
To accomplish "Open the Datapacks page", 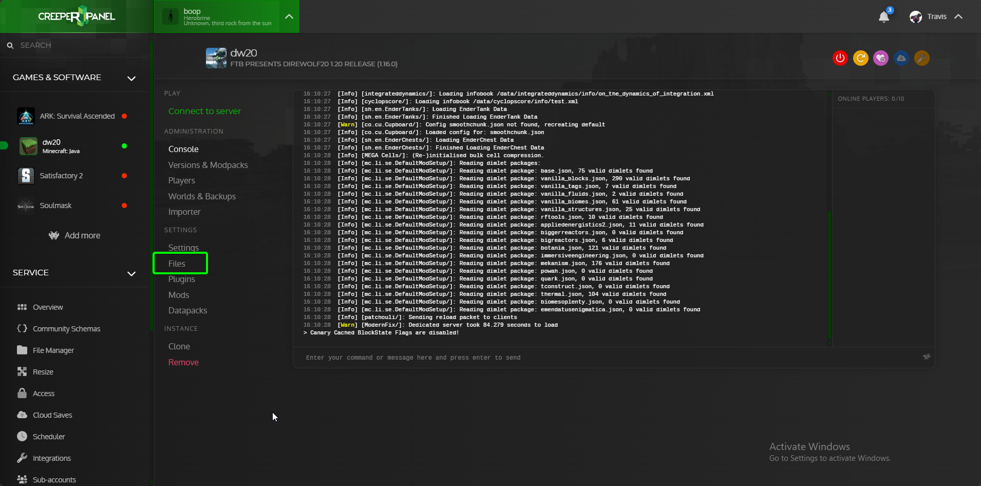I will tap(187, 310).
